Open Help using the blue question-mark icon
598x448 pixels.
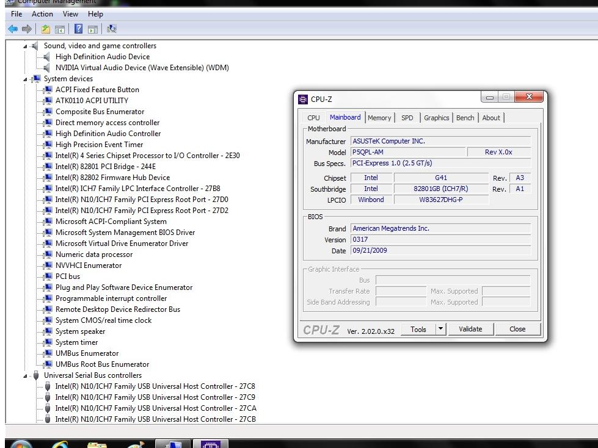pyautogui.click(x=78, y=29)
